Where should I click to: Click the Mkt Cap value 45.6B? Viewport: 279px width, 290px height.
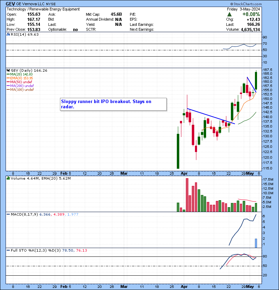point(116,14)
